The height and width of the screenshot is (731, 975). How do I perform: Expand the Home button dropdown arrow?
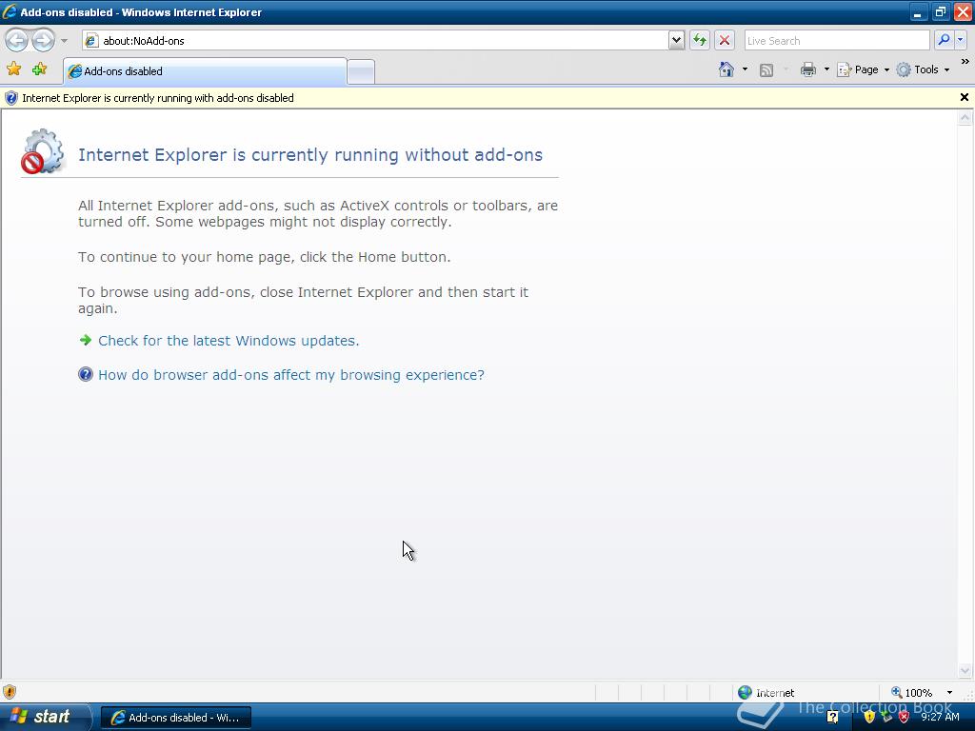pyautogui.click(x=745, y=69)
